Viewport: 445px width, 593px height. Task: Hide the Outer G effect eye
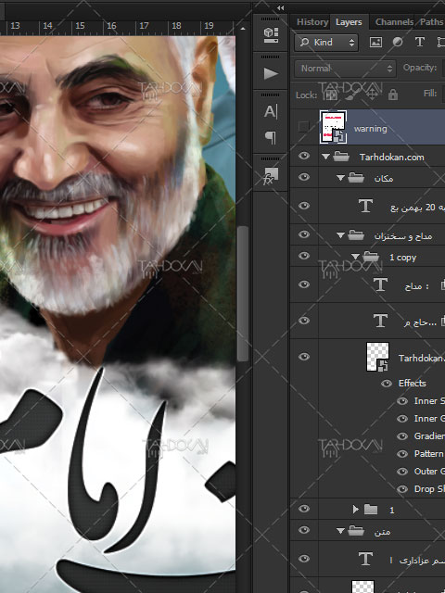402,472
